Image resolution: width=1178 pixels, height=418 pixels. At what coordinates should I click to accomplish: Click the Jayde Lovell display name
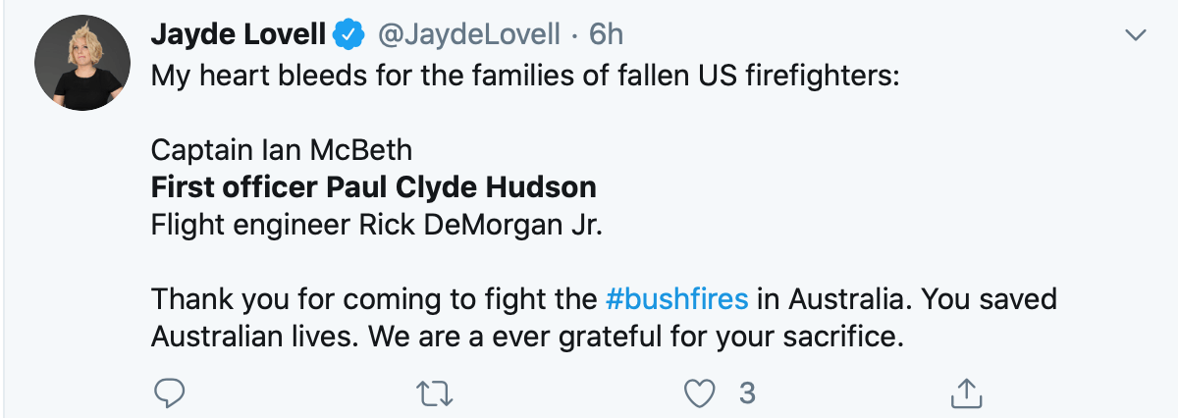coord(239,36)
